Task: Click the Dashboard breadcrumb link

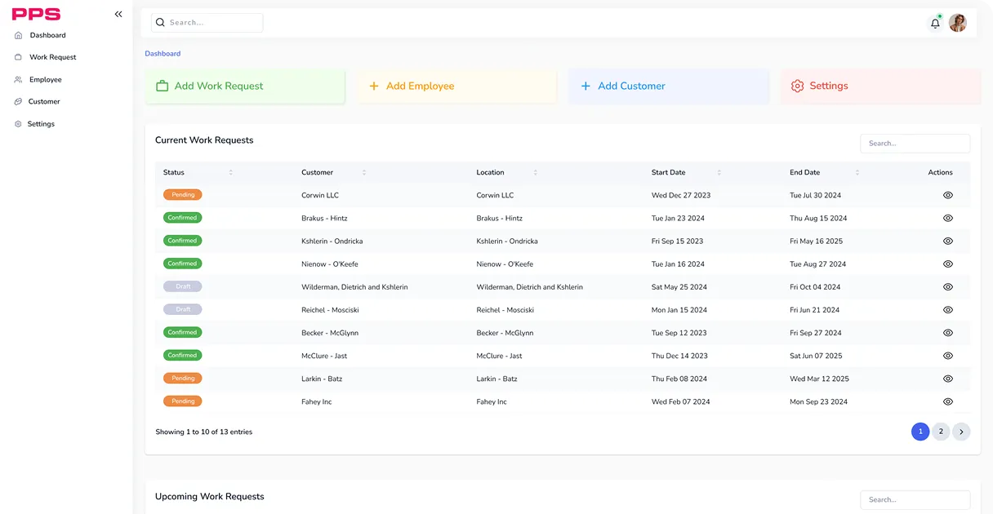Action: (x=163, y=54)
